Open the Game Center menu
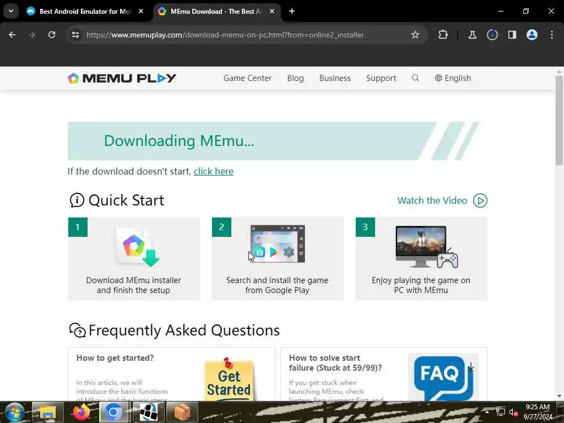564x423 pixels. (247, 78)
